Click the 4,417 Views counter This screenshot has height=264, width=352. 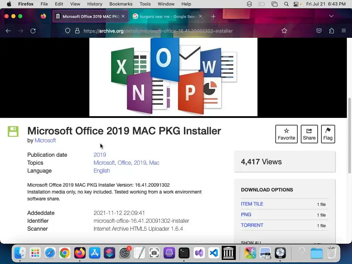tap(261, 162)
